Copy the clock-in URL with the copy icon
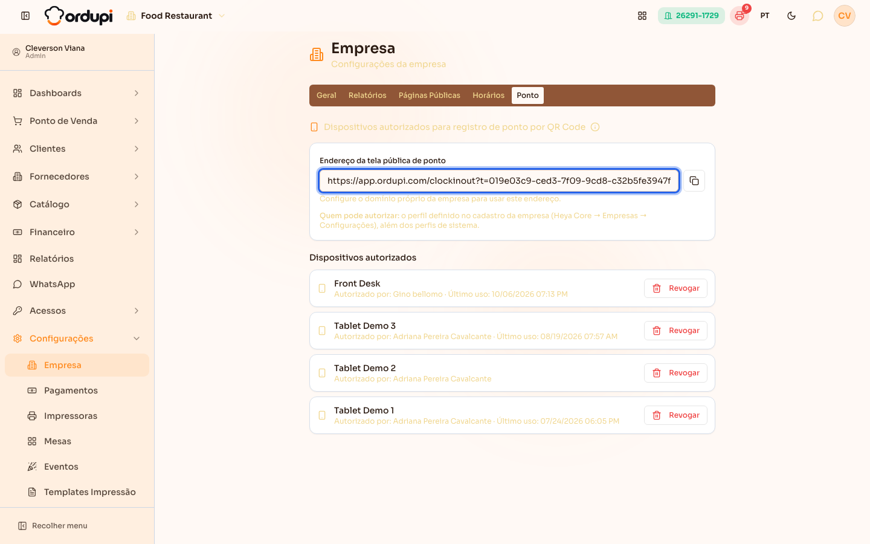870x544 pixels. click(694, 181)
